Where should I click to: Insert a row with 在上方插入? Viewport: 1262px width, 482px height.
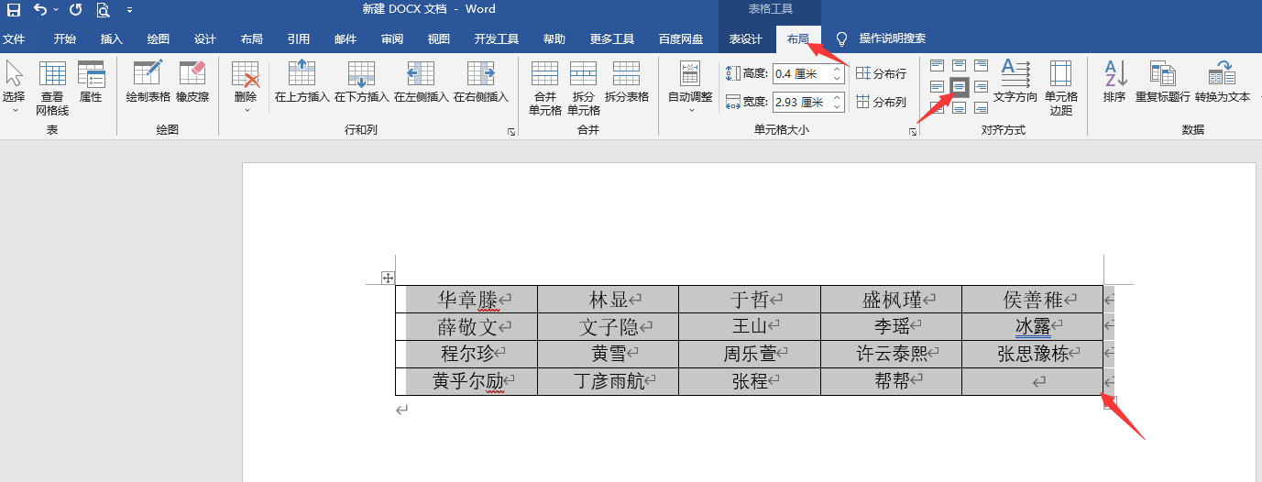coord(302,82)
